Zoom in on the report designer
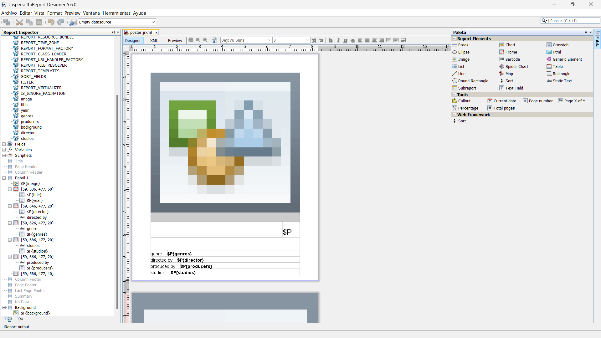This screenshot has height=338, width=601. click(x=198, y=40)
